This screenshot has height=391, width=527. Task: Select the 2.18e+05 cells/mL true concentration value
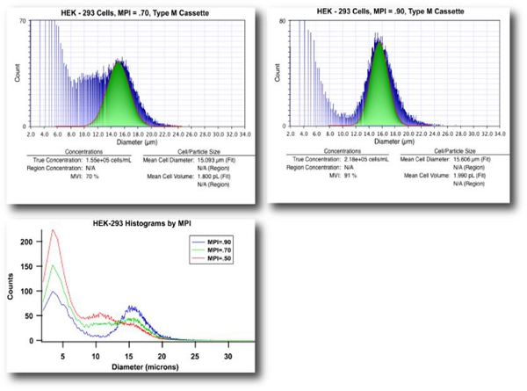(366, 159)
